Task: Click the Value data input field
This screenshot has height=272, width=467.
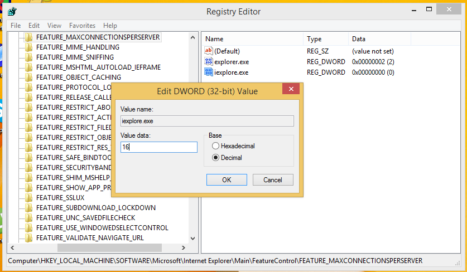Action: 159,147
